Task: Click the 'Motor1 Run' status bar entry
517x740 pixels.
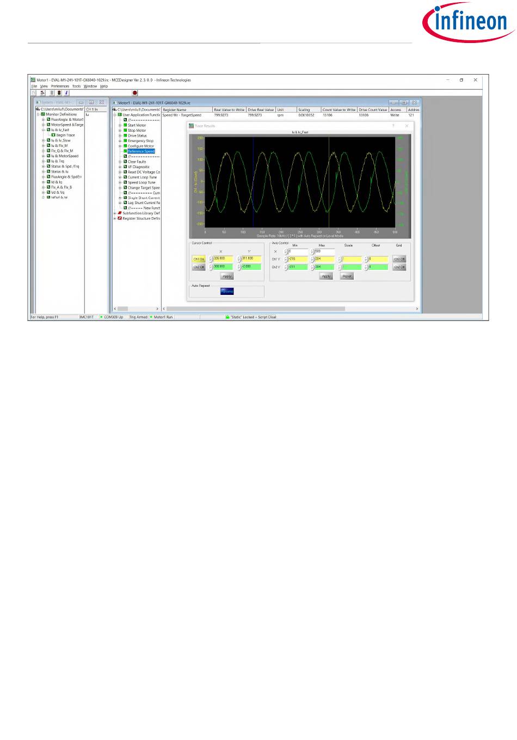Action: (163, 317)
